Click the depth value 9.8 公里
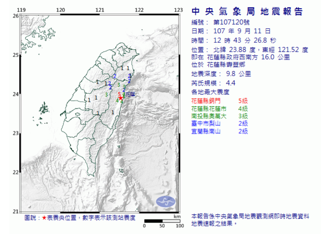This screenshot has width=321, height=236. 238,74
